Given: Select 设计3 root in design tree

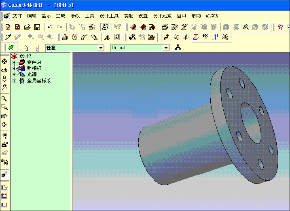Looking at the screenshot, I should 25,56.
